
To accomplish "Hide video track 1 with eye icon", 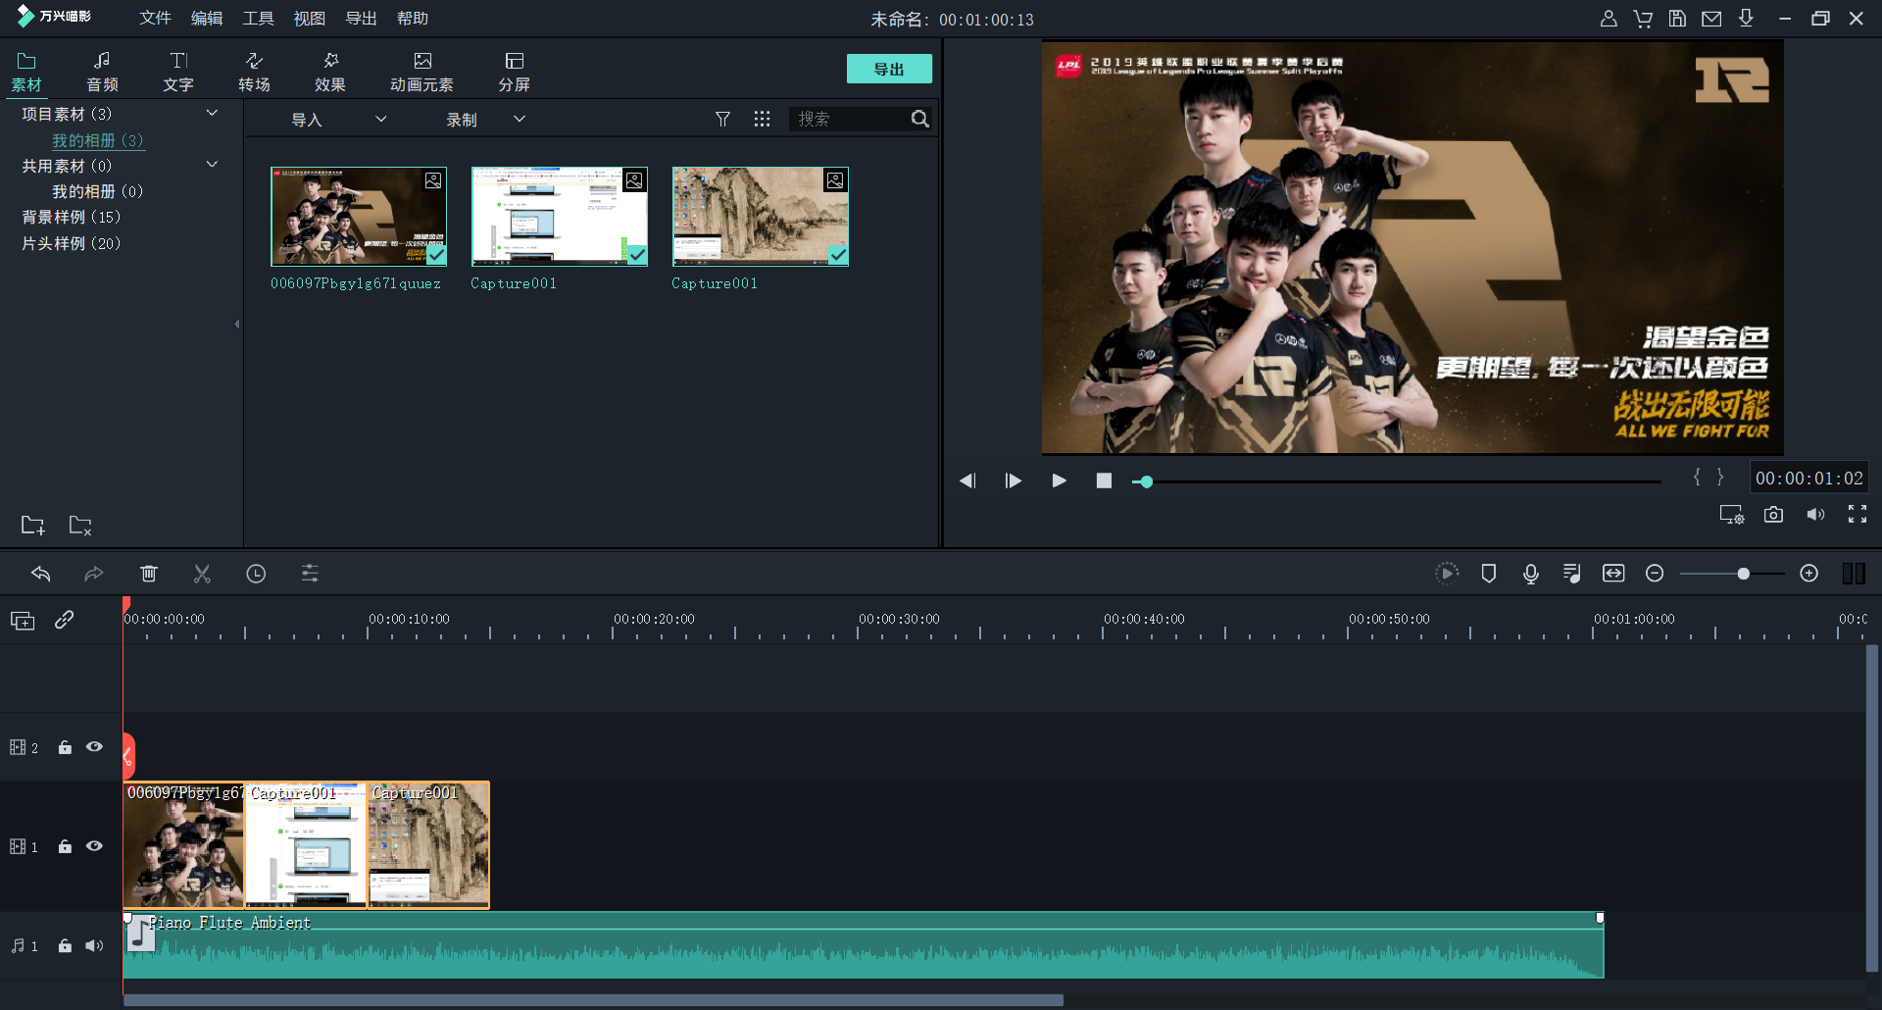I will (x=94, y=846).
